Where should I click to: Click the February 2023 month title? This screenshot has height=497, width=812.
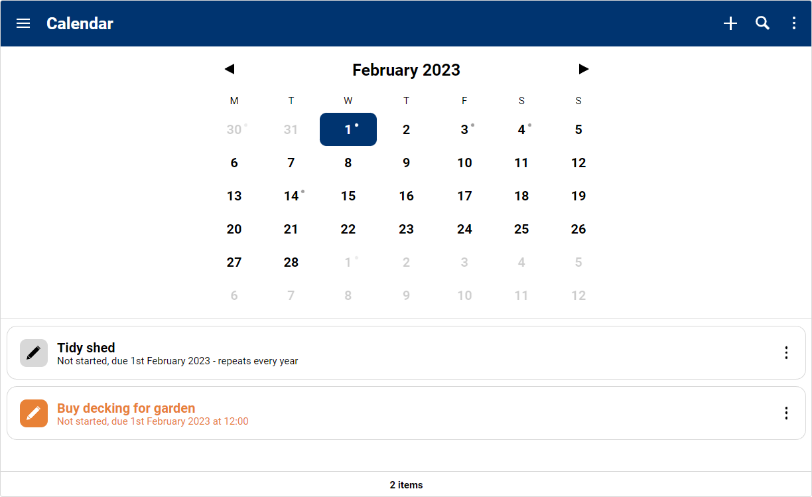point(406,70)
